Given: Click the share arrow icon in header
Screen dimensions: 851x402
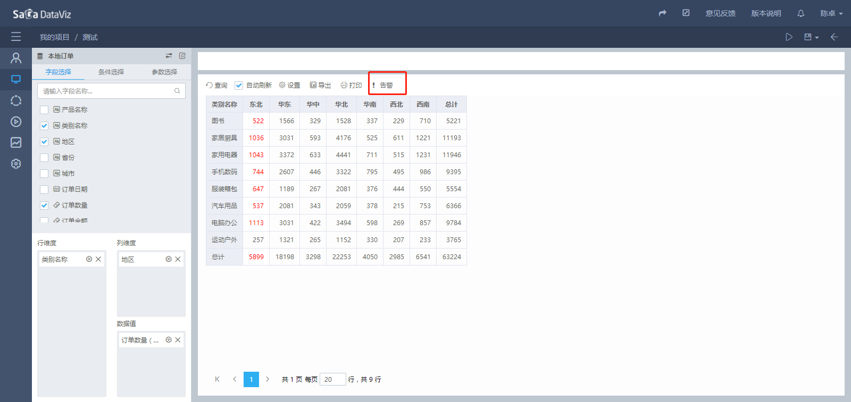Looking at the screenshot, I should coord(662,13).
